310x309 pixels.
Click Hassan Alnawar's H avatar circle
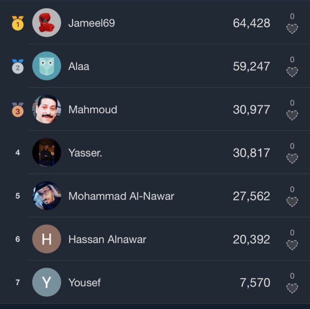[x=46, y=239]
